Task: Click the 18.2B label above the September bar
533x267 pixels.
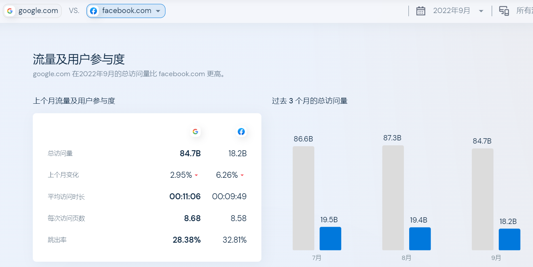Action: (x=508, y=222)
